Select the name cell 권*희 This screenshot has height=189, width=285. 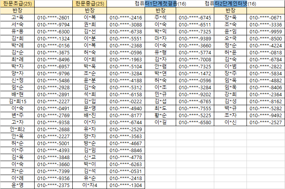click(x=90, y=24)
